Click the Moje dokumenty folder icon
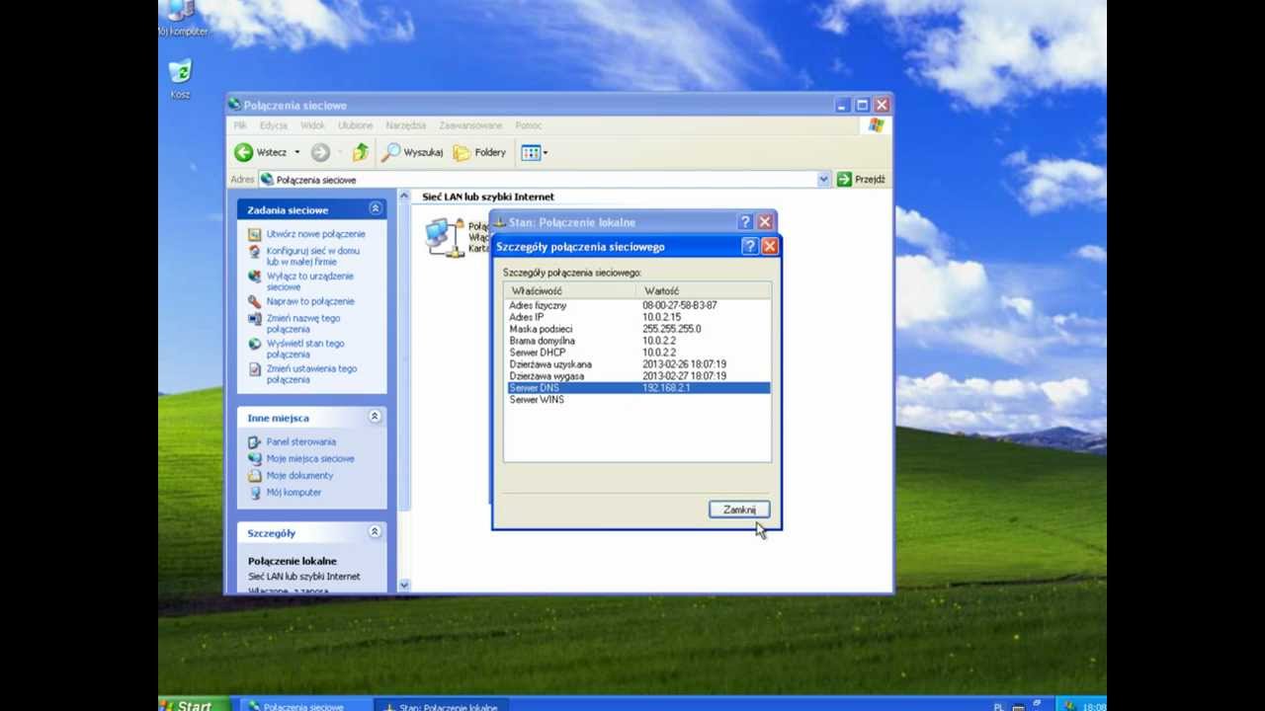This screenshot has height=711, width=1265. [254, 475]
